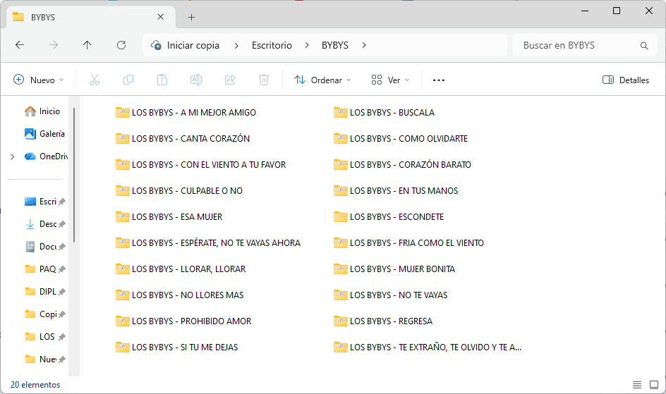Viewport: 666px width, 394px height.
Task: Open the Nuevo dropdown menu
Action: (39, 80)
